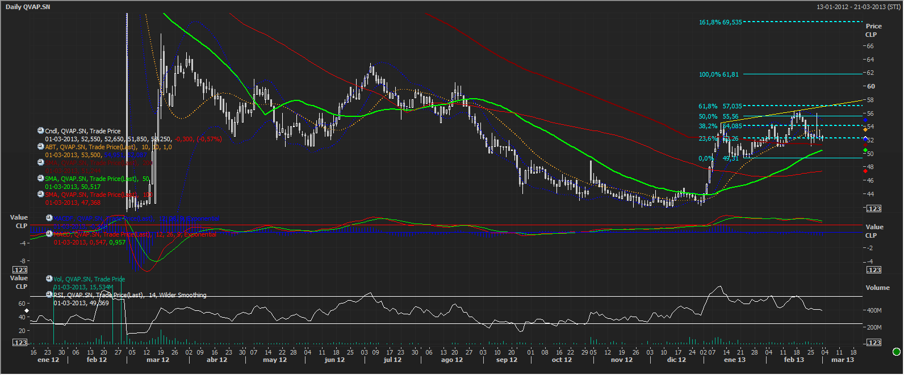Click the ABT series legend icon
The width and height of the screenshot is (904, 375).
click(41, 146)
